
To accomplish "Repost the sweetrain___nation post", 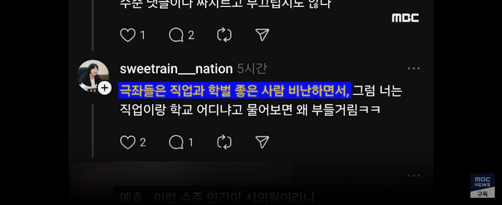I will click(x=224, y=142).
